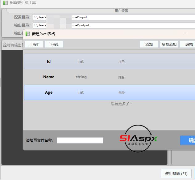
Task: Open 使用帮助 (F1) help button
Action: pos(176,174)
